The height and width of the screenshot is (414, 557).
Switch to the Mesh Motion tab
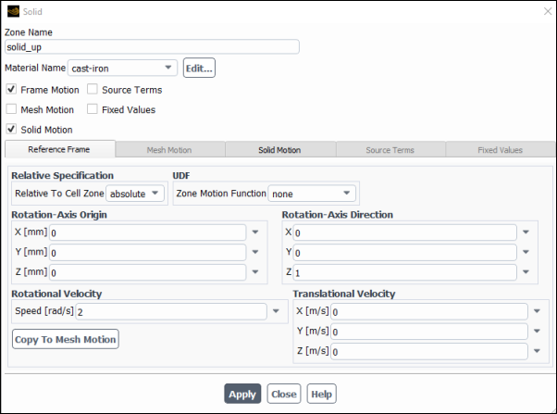tap(170, 150)
